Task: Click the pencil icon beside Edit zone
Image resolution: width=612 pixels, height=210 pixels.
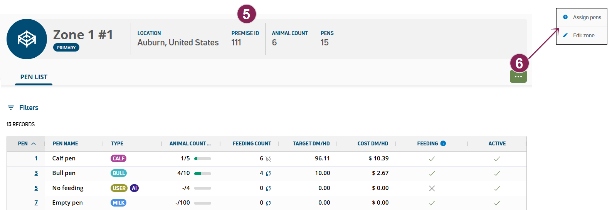Action: [565, 35]
